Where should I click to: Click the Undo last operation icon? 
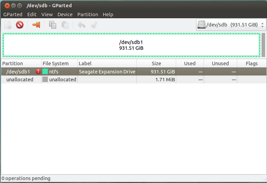pos(81,25)
